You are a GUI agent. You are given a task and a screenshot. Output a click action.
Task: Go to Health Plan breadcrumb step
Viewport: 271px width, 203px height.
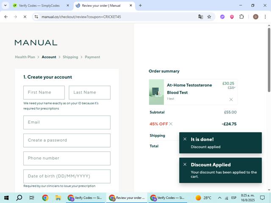point(25,57)
